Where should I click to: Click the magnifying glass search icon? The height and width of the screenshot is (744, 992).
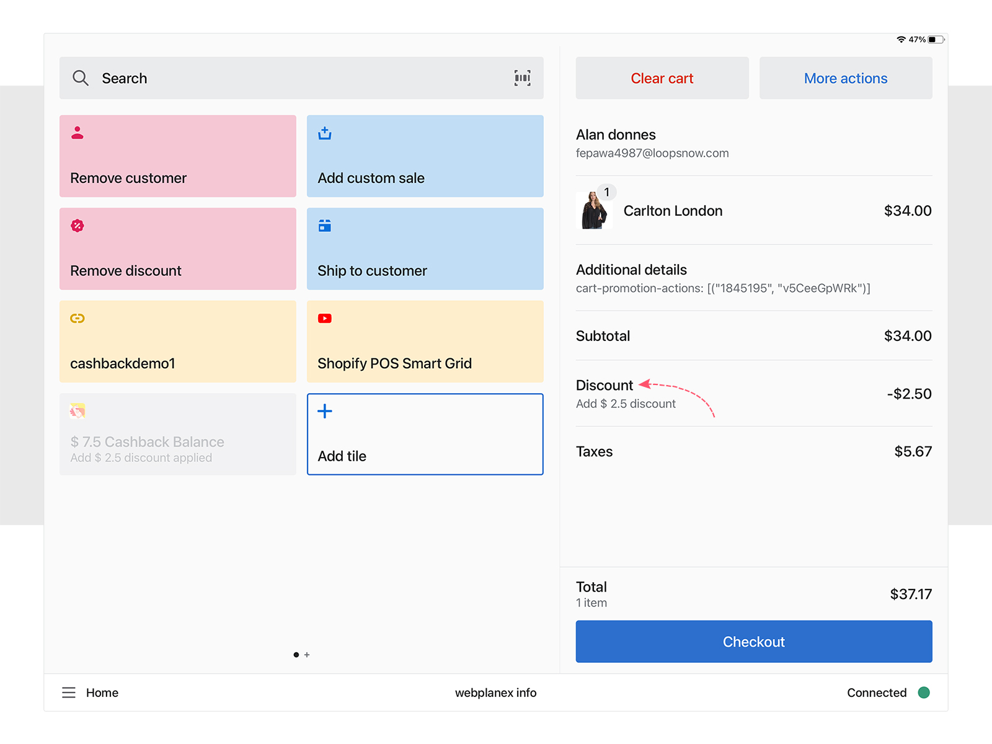click(x=81, y=78)
